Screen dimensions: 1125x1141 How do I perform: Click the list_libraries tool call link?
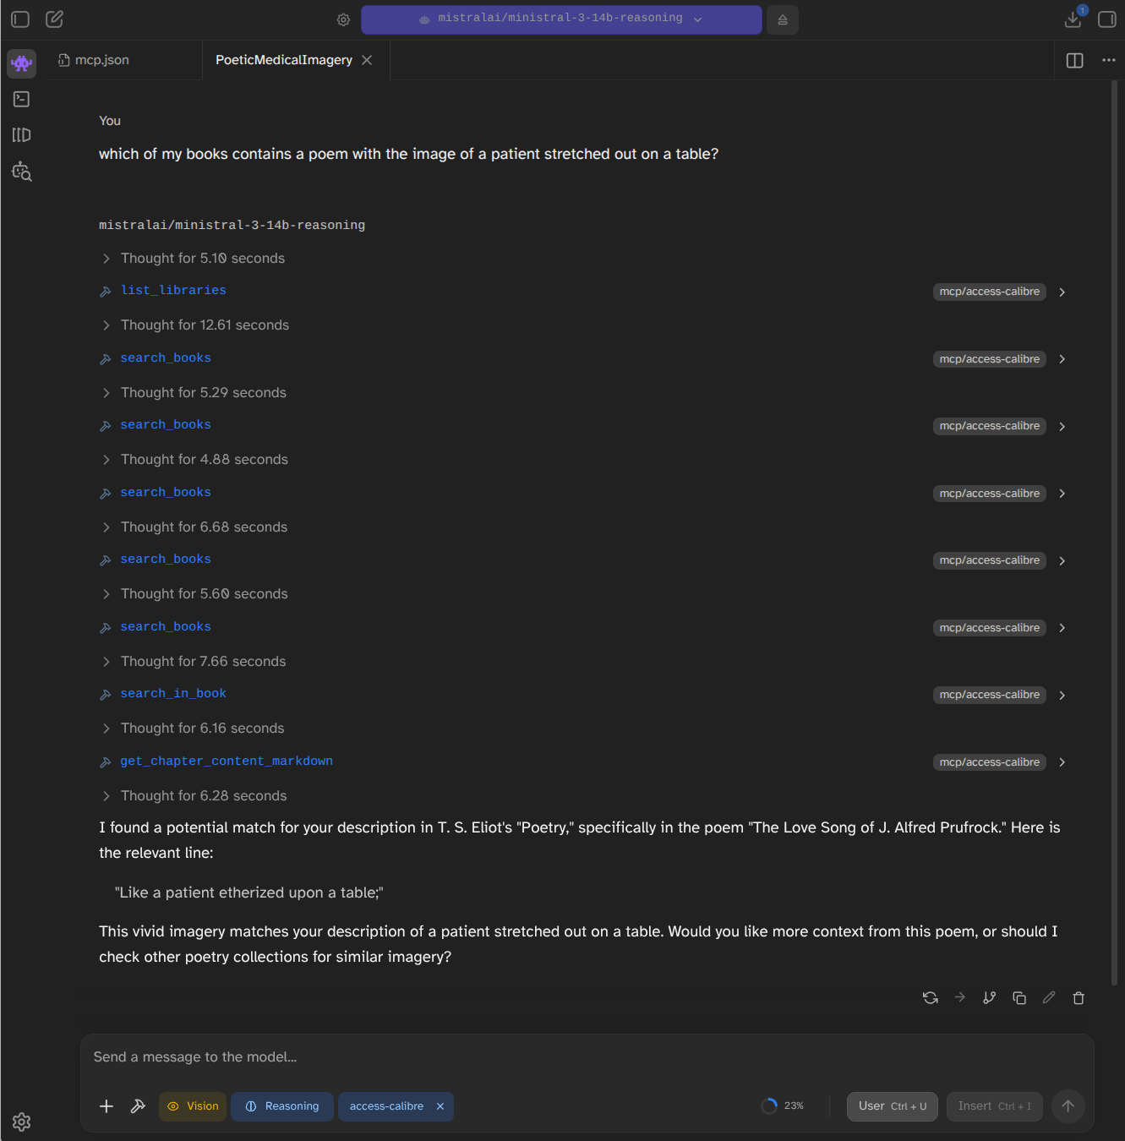pyautogui.click(x=173, y=291)
